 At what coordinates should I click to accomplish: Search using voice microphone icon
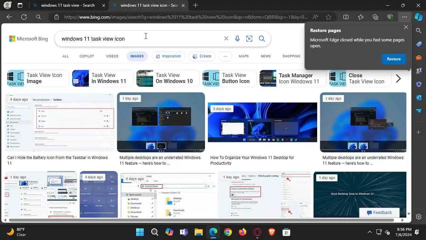click(x=237, y=39)
